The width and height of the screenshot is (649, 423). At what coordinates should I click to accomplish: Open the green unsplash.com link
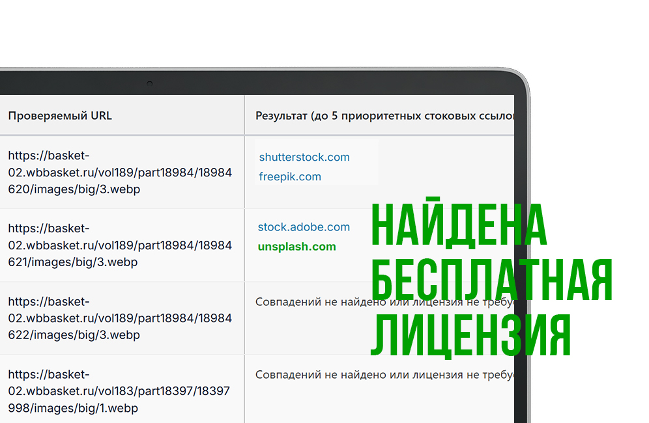coord(296,247)
